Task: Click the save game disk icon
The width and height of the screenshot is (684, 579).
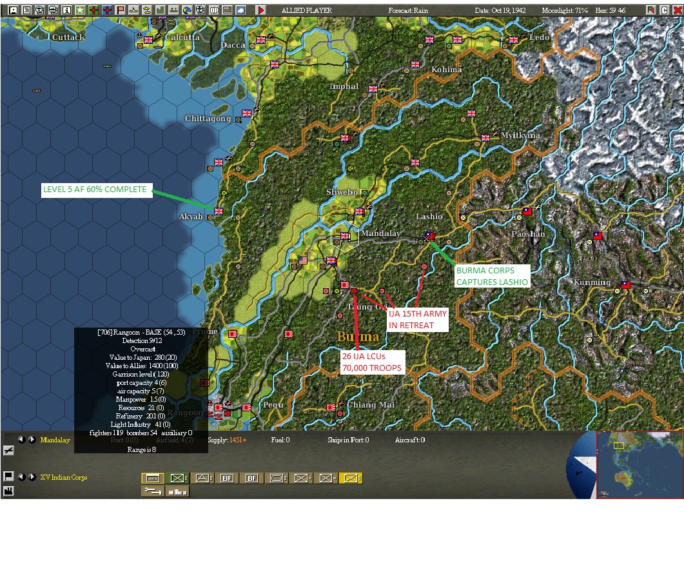Action: 13,10
